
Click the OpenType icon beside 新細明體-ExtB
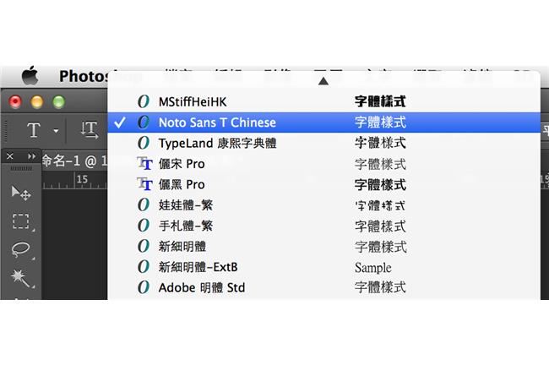(144, 267)
